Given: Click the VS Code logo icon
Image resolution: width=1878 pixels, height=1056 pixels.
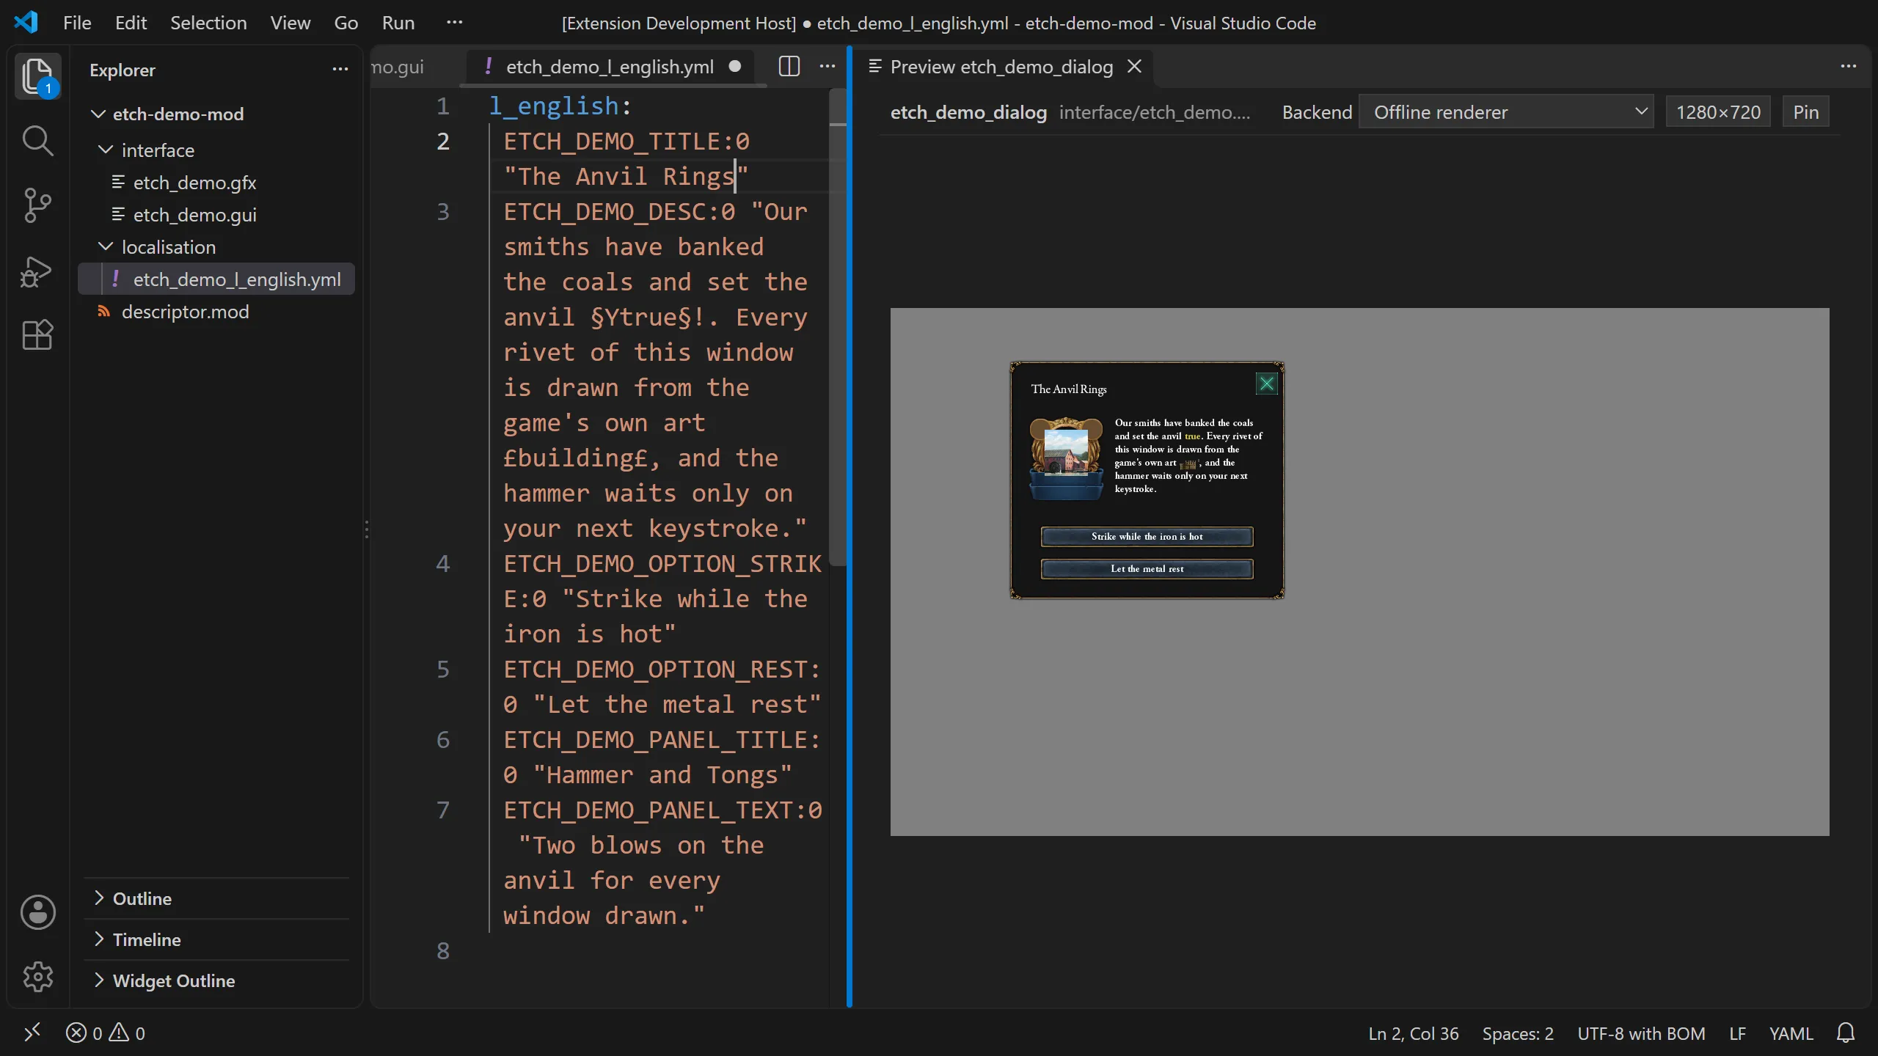Looking at the screenshot, I should 26,23.
